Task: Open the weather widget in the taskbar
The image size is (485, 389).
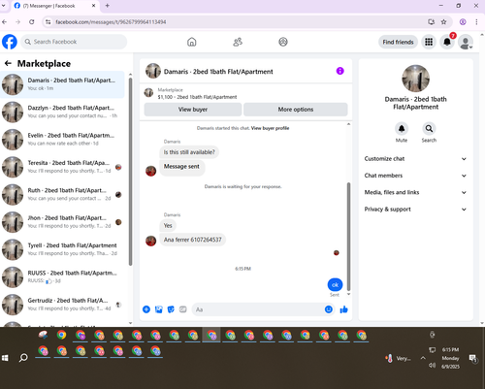Action: point(398,358)
